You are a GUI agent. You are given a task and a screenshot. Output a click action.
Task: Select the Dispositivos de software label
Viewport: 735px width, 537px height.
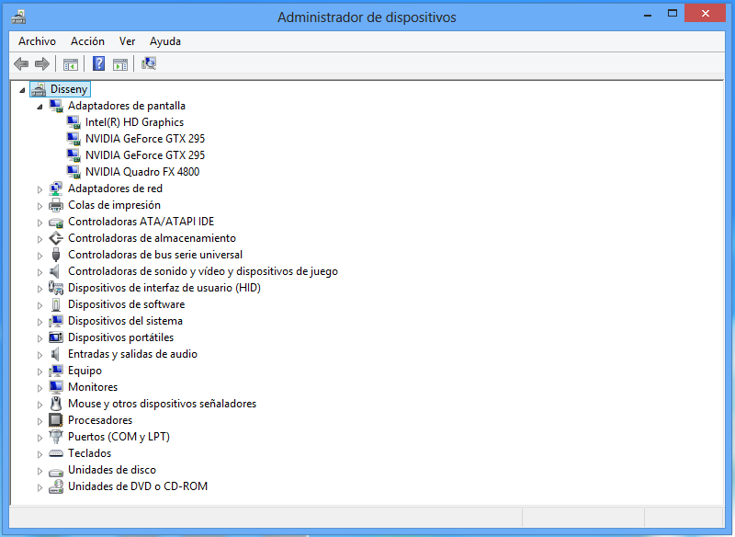(x=127, y=304)
